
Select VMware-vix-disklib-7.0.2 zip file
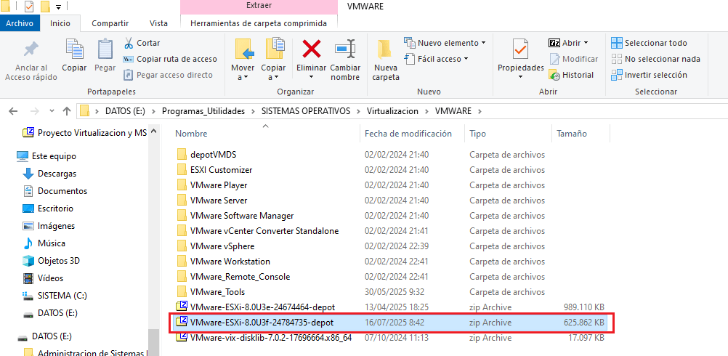pyautogui.click(x=264, y=337)
